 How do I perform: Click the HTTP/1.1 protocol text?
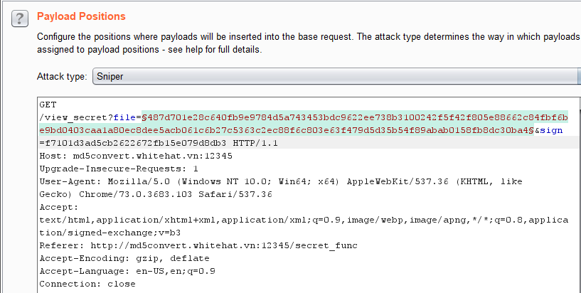[x=255, y=143]
